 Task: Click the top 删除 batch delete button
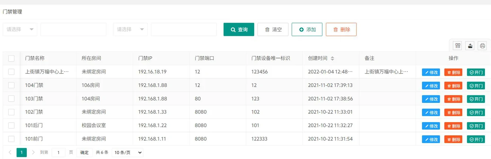pyautogui.click(x=341, y=29)
